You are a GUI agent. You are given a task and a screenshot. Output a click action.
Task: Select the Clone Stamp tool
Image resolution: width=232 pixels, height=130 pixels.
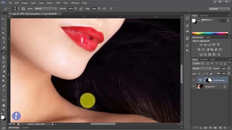(4, 57)
